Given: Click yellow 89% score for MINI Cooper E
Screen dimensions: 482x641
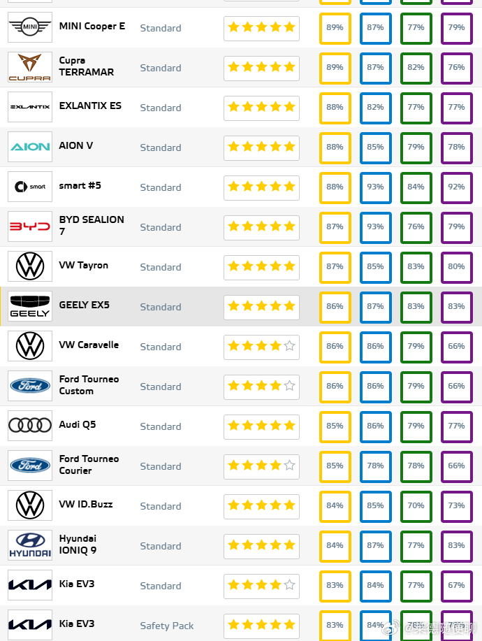Looking at the screenshot, I should (x=335, y=28).
